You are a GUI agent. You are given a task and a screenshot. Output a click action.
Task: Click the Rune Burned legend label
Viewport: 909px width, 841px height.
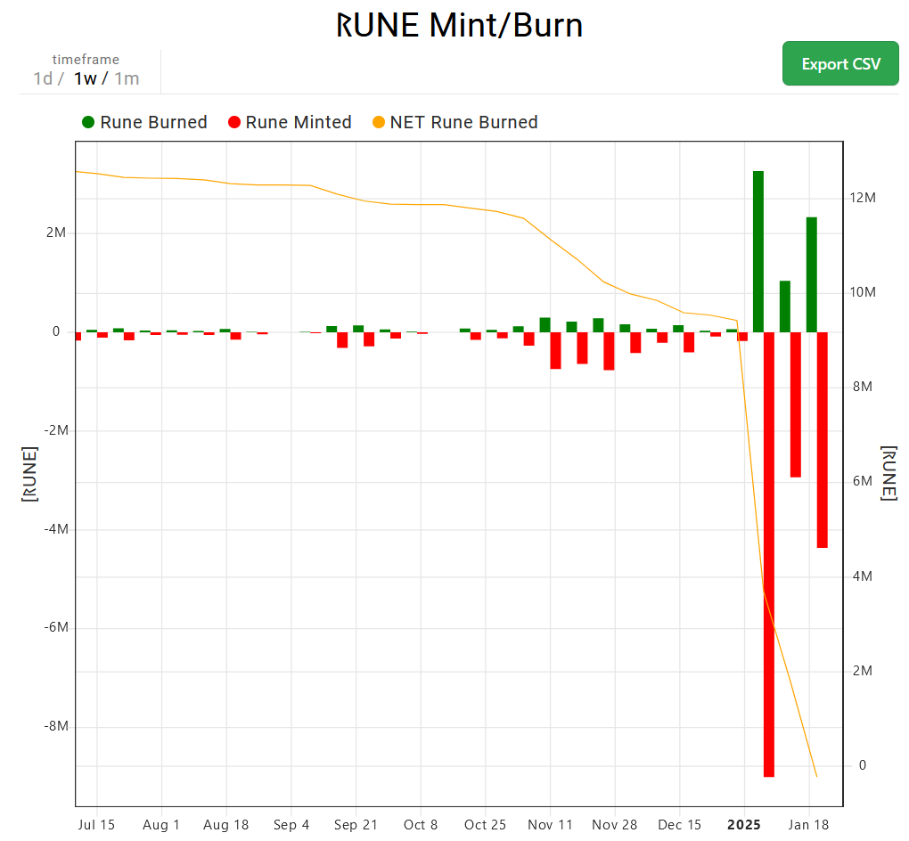pos(153,122)
